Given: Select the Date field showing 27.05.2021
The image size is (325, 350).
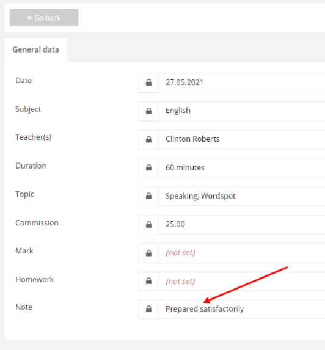Looking at the screenshot, I should [x=242, y=82].
